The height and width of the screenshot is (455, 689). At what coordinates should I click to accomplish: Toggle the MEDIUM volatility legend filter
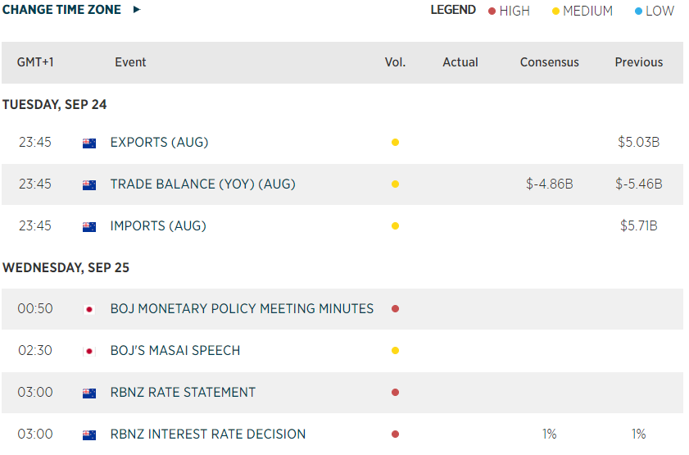587,11
